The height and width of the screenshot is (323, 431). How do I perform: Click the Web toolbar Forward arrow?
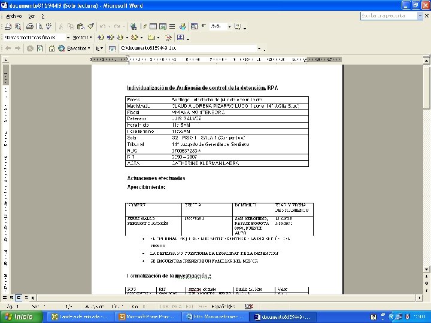(x=17, y=48)
